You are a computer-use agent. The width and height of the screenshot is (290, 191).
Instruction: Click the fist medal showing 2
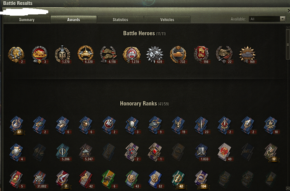(x=16, y=55)
